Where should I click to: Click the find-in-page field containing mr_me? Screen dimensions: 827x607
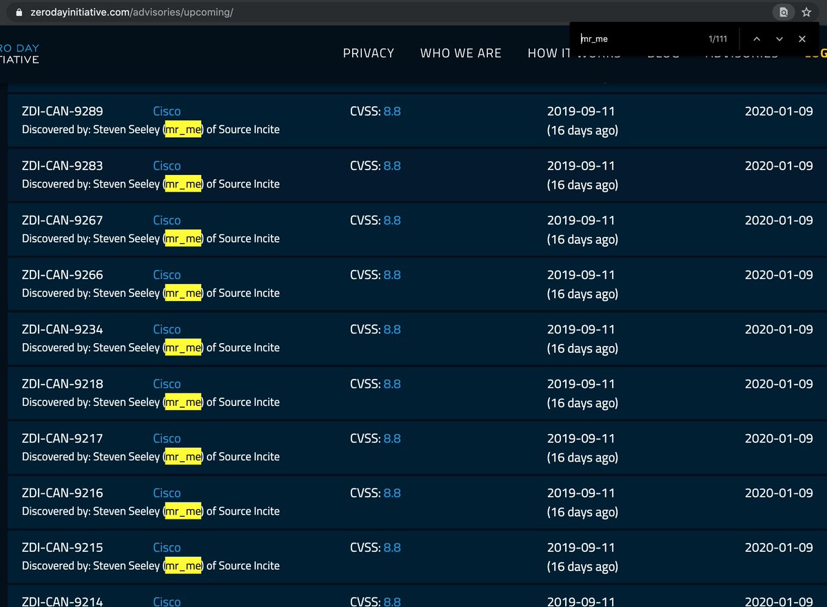(x=637, y=39)
